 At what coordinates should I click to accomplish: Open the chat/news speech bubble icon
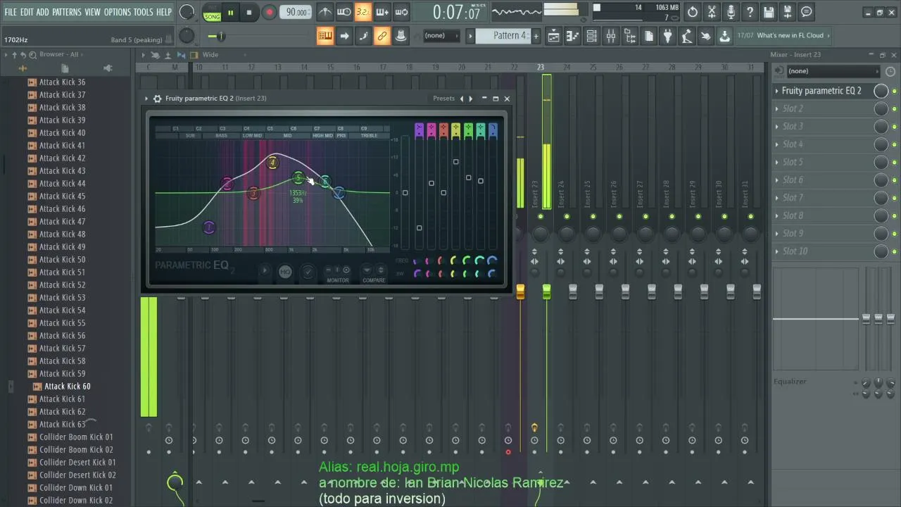click(x=807, y=12)
